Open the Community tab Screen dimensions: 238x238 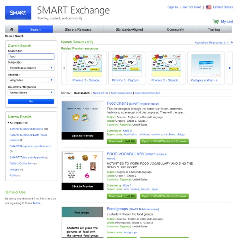click(175, 29)
